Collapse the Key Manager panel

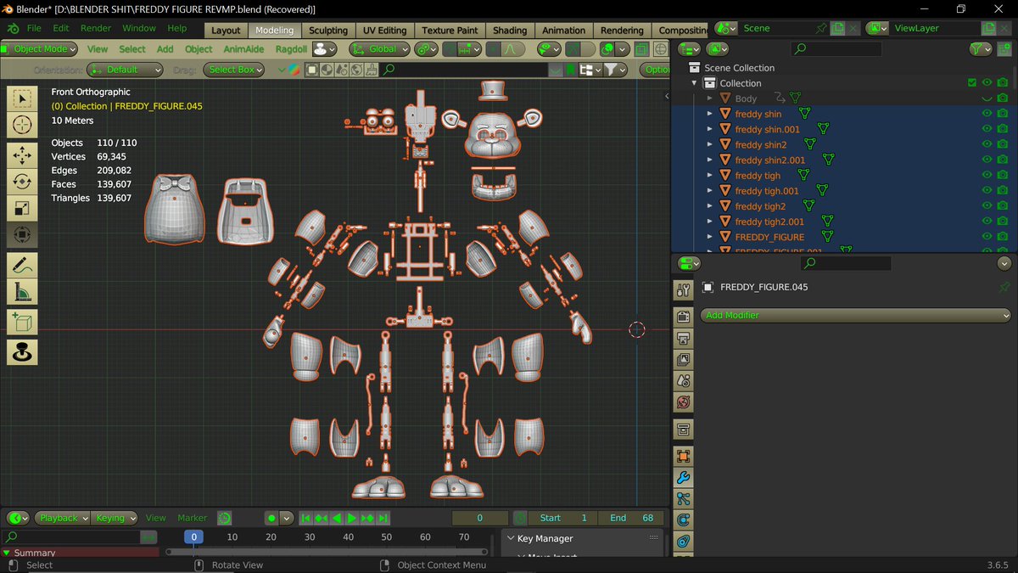coord(509,538)
